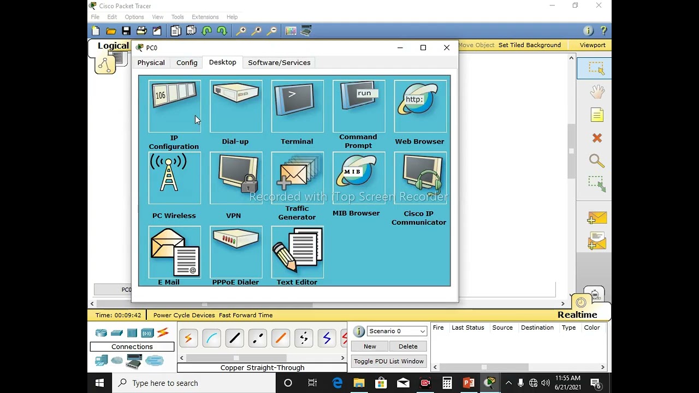Click Toggle PDU List Window
The image size is (699, 393).
pyautogui.click(x=389, y=361)
